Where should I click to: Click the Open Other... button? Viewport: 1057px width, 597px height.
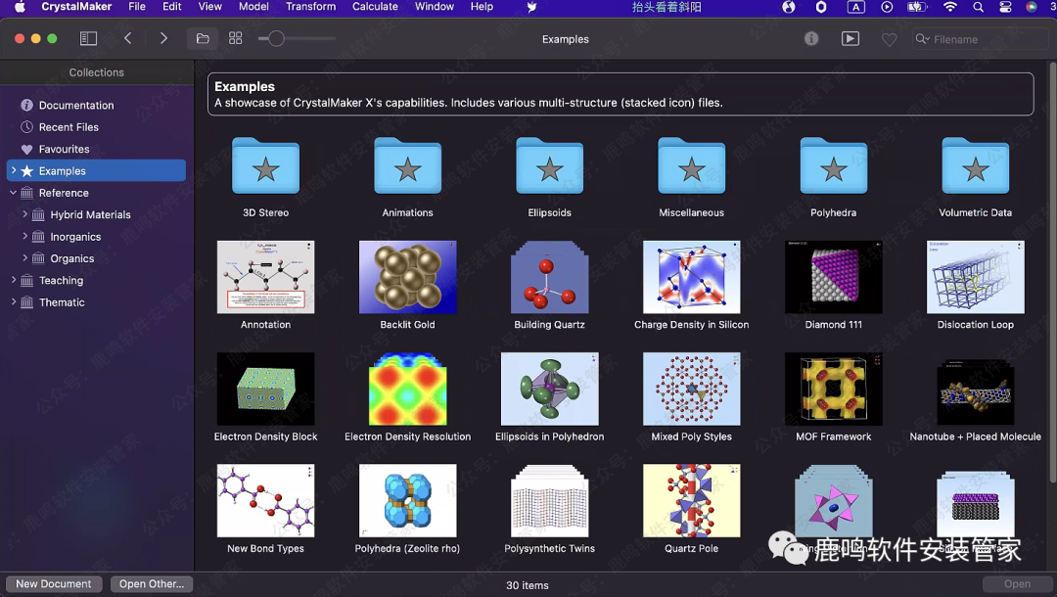coord(151,584)
